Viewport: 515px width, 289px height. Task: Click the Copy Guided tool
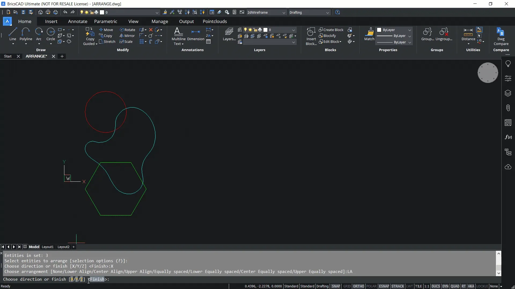point(90,36)
